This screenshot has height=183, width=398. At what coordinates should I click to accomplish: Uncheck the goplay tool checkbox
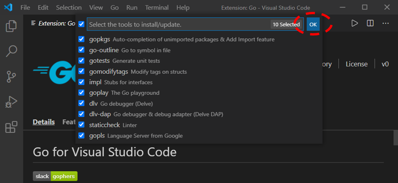81,93
